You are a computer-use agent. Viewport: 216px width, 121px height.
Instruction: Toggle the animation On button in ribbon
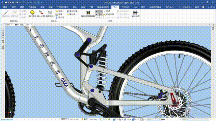(x=99, y=11)
